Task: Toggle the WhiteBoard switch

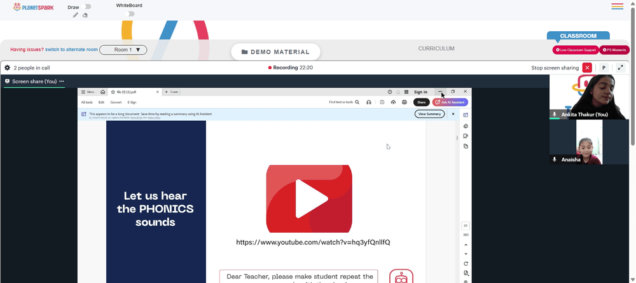Action: click(x=129, y=14)
